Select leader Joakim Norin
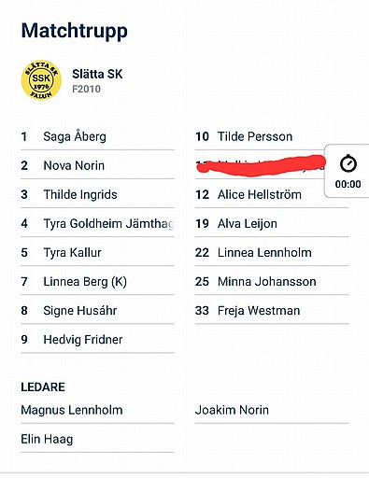The height and width of the screenshot is (478, 369). pyautogui.click(x=272, y=410)
